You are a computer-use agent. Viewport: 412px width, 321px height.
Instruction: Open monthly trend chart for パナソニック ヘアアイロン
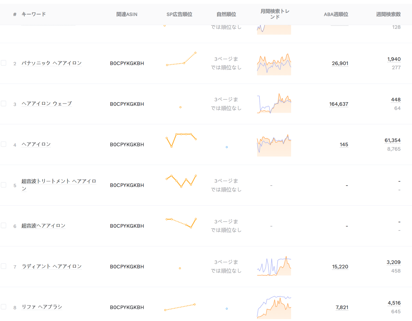click(x=274, y=64)
